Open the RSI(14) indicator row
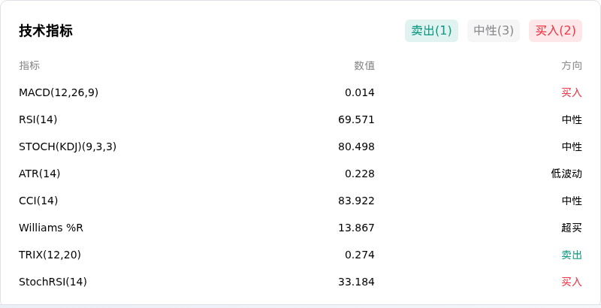This screenshot has width=601, height=308. coord(300,119)
